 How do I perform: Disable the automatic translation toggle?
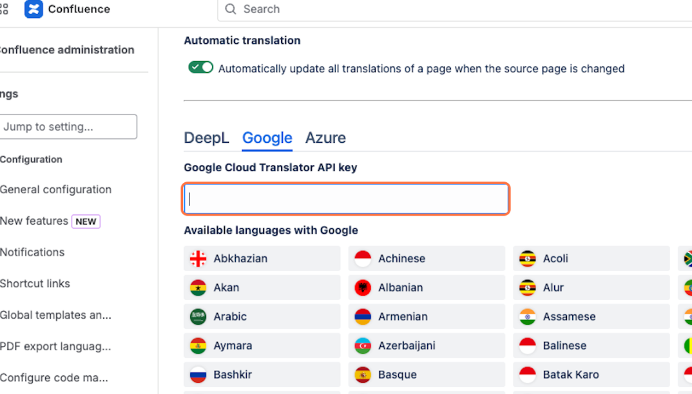[201, 68]
